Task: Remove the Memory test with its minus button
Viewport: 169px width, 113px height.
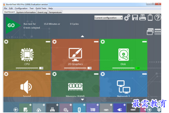Action: tap(96, 74)
